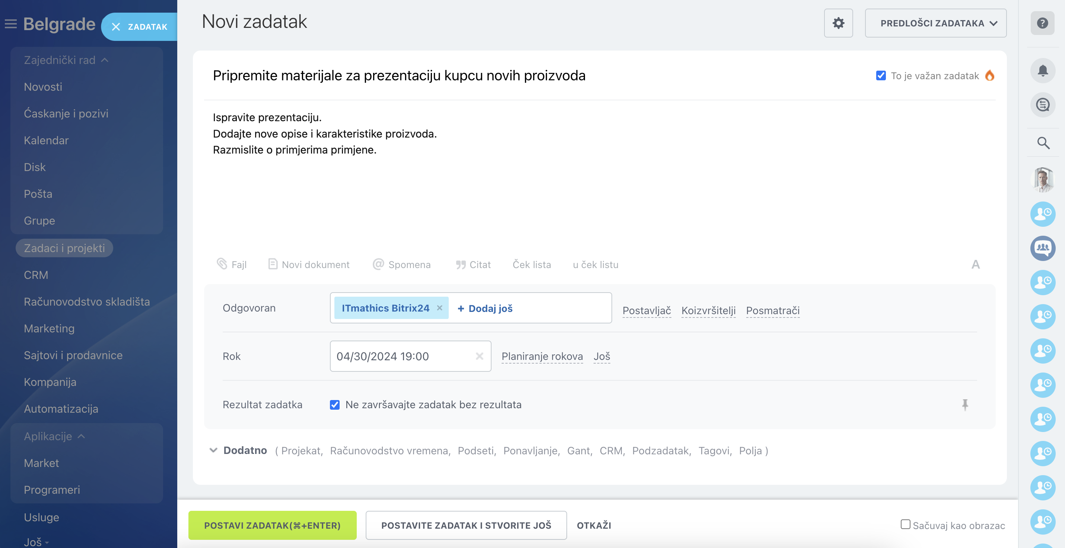Open the group chat dark avatar icon
The image size is (1065, 548).
click(x=1043, y=248)
